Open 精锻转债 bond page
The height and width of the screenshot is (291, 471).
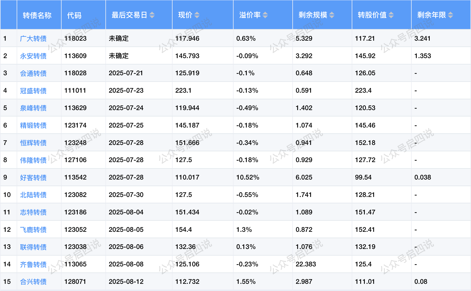33,125
